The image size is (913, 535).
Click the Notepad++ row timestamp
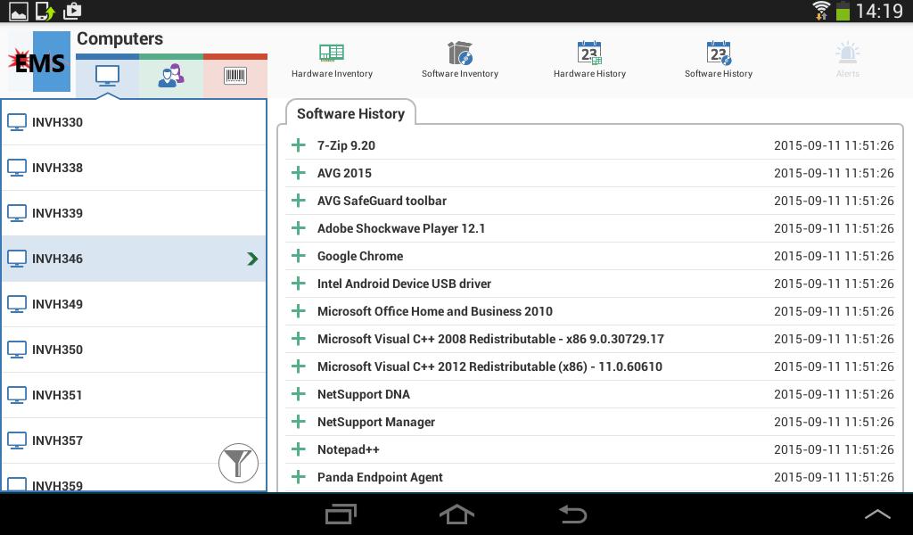[834, 449]
